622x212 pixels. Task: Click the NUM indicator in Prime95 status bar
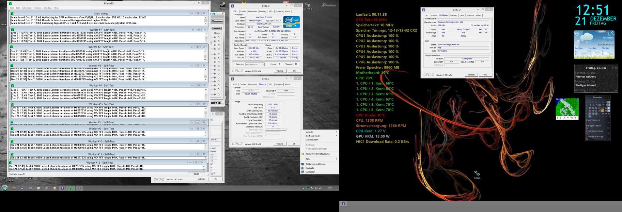click(x=197, y=174)
